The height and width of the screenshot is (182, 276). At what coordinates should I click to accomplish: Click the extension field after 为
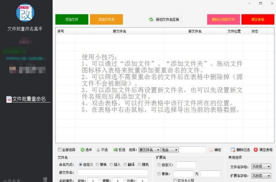pos(210,174)
